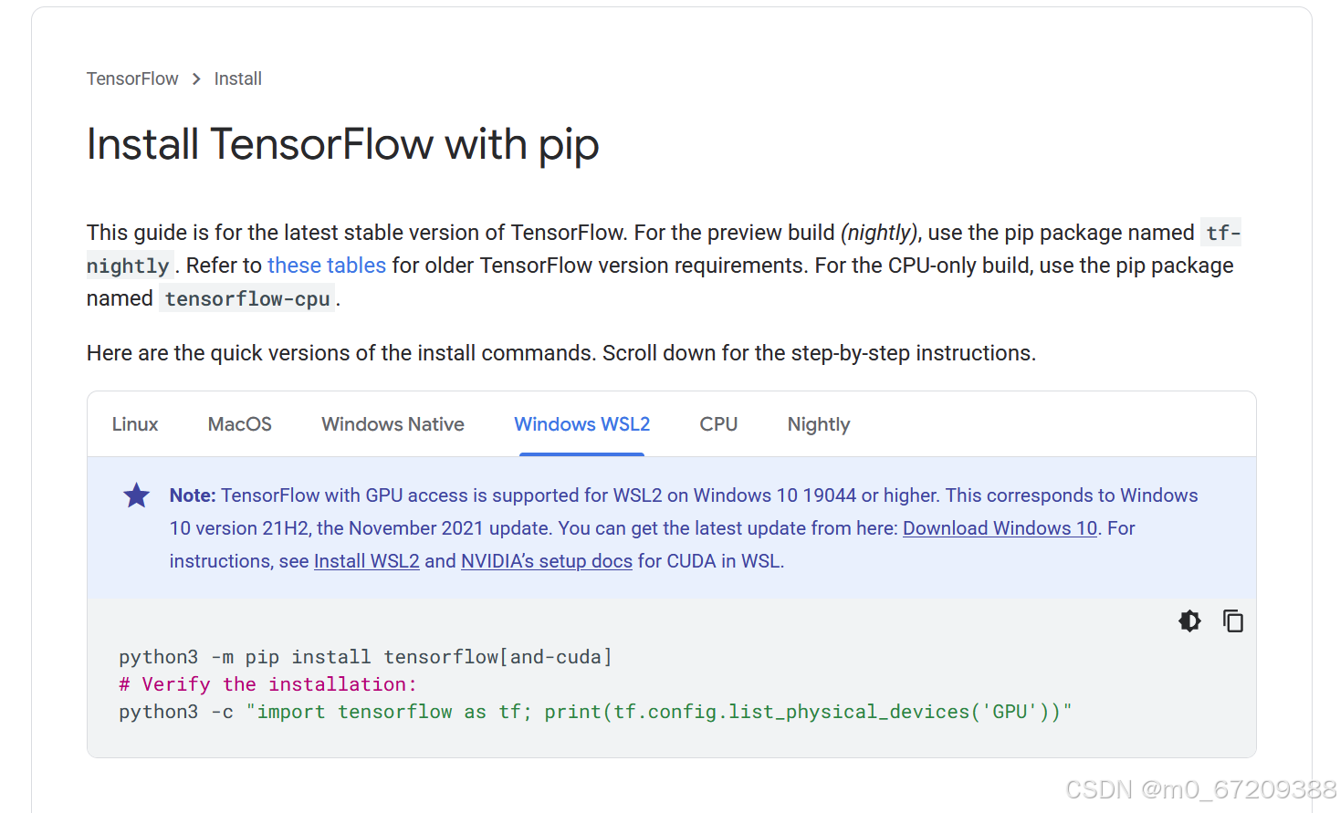Open the Linux tab
Viewport: 1340px width, 813px height.
click(135, 424)
